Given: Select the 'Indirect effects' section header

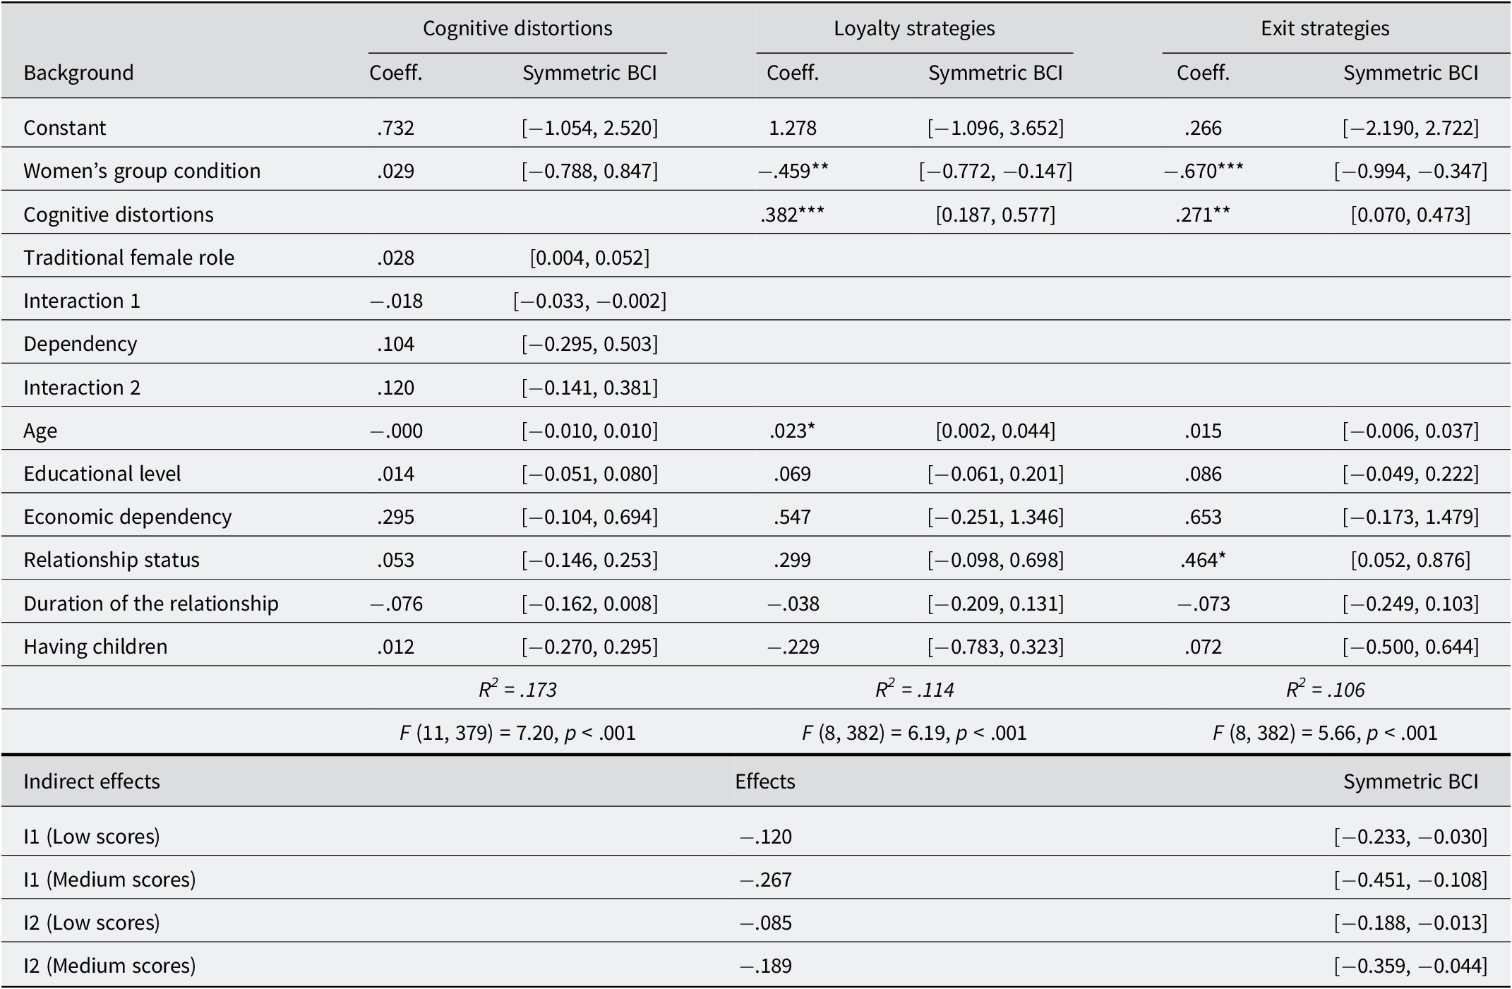Looking at the screenshot, I should [92, 781].
